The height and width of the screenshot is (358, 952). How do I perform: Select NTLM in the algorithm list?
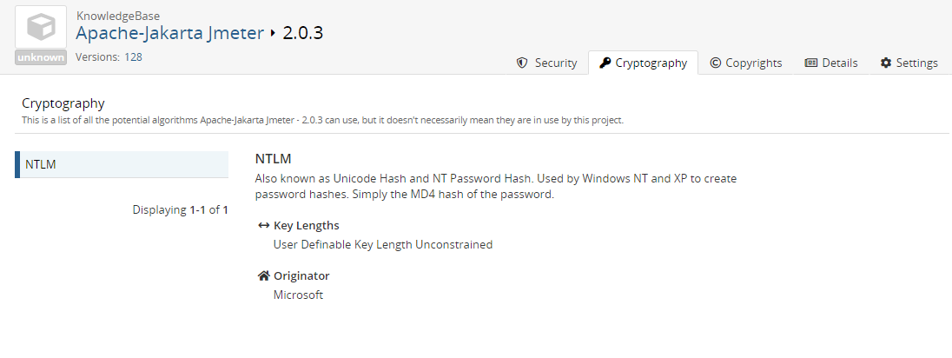122,164
